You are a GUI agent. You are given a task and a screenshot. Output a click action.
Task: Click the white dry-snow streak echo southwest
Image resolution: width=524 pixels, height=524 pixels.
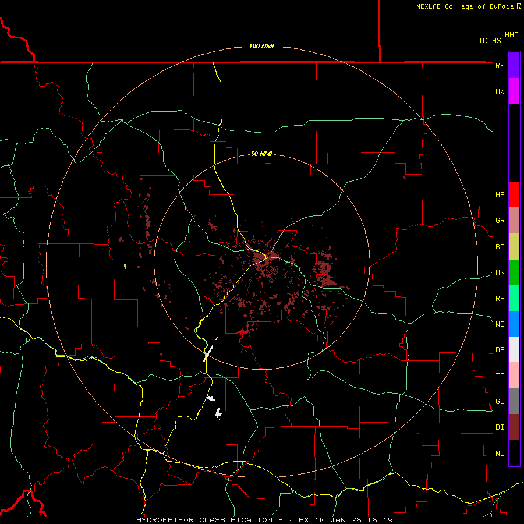208,353
